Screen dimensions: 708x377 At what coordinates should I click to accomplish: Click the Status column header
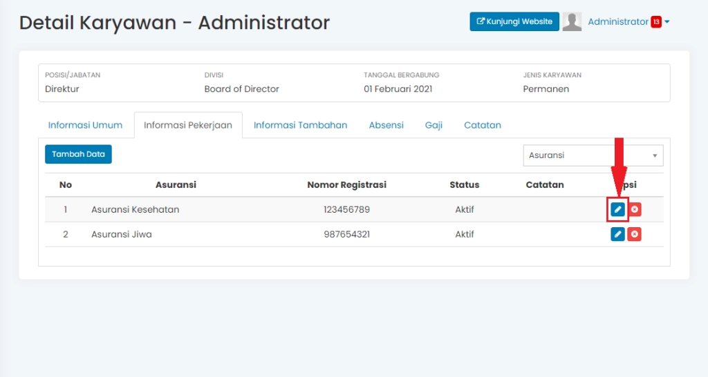464,184
